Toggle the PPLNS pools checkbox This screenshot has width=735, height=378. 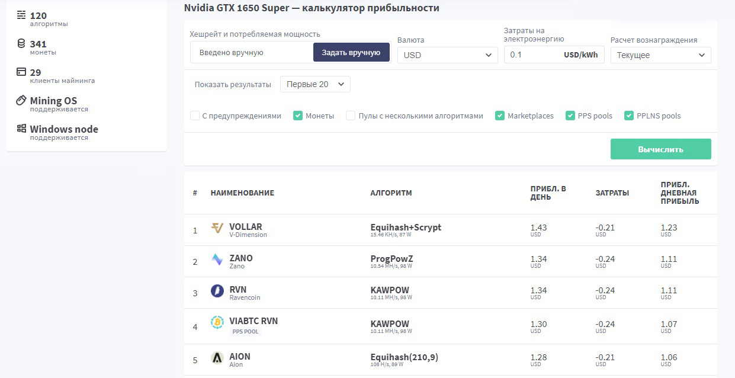(x=629, y=116)
